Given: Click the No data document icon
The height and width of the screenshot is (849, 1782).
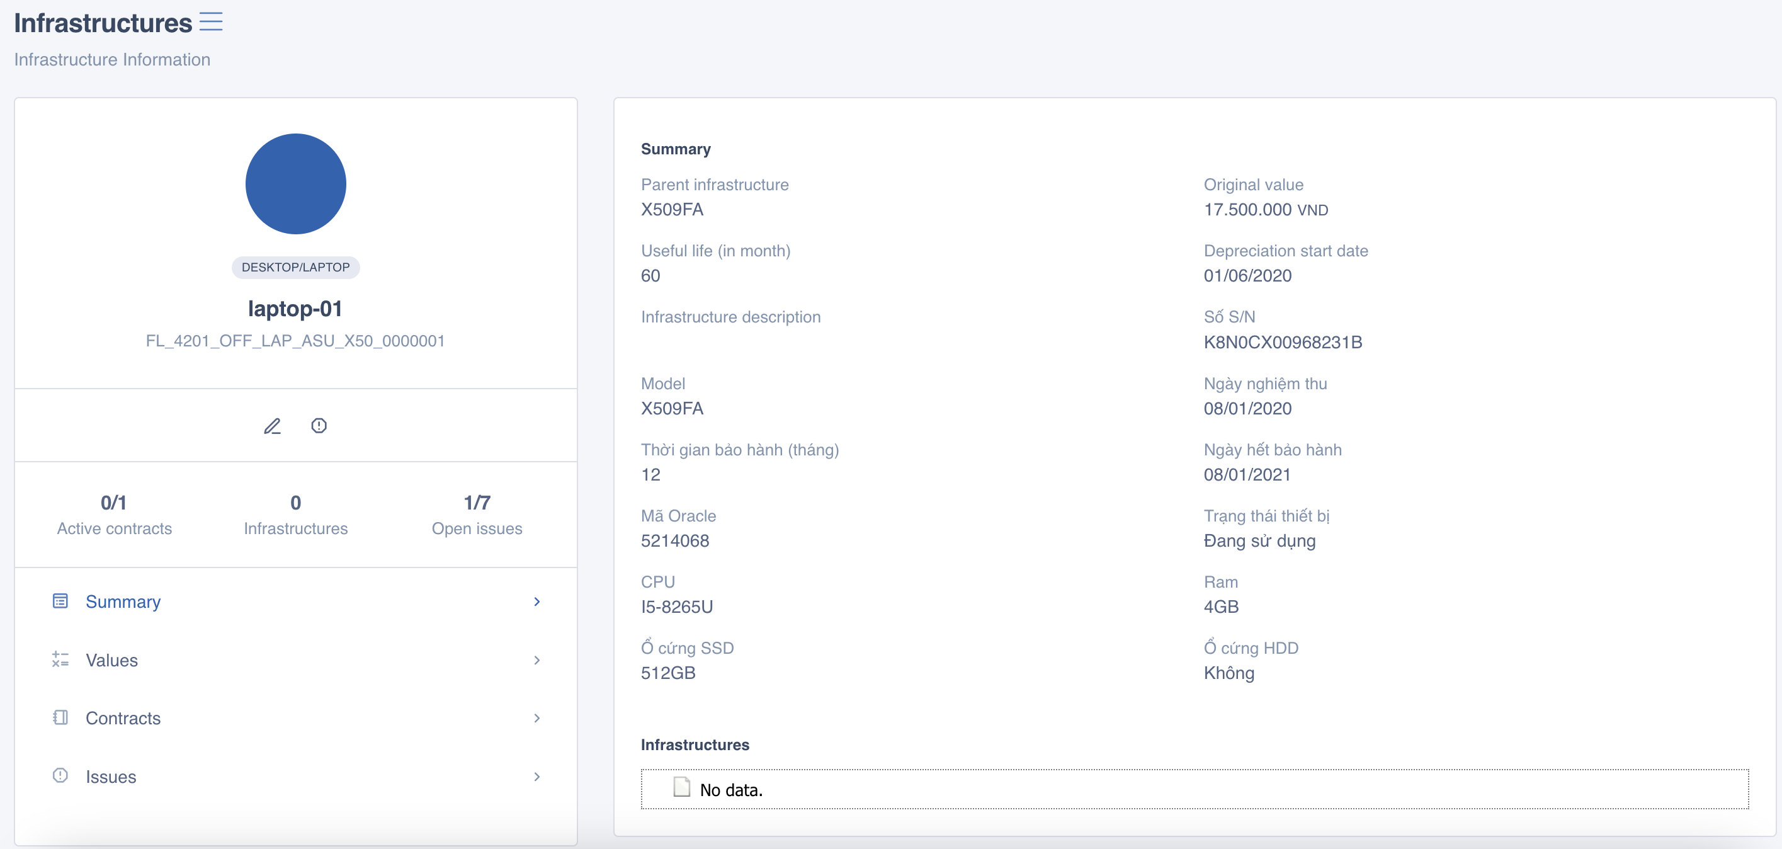Looking at the screenshot, I should [x=681, y=787].
